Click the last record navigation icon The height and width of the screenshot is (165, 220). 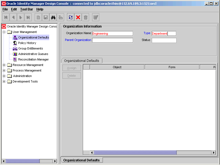tap(28, 17)
